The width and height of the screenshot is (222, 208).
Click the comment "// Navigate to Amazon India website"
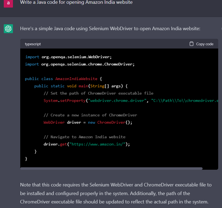click(85, 137)
